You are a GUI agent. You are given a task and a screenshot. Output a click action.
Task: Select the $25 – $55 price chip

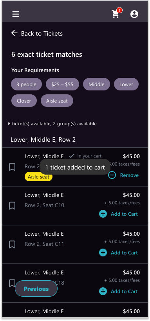(62, 84)
